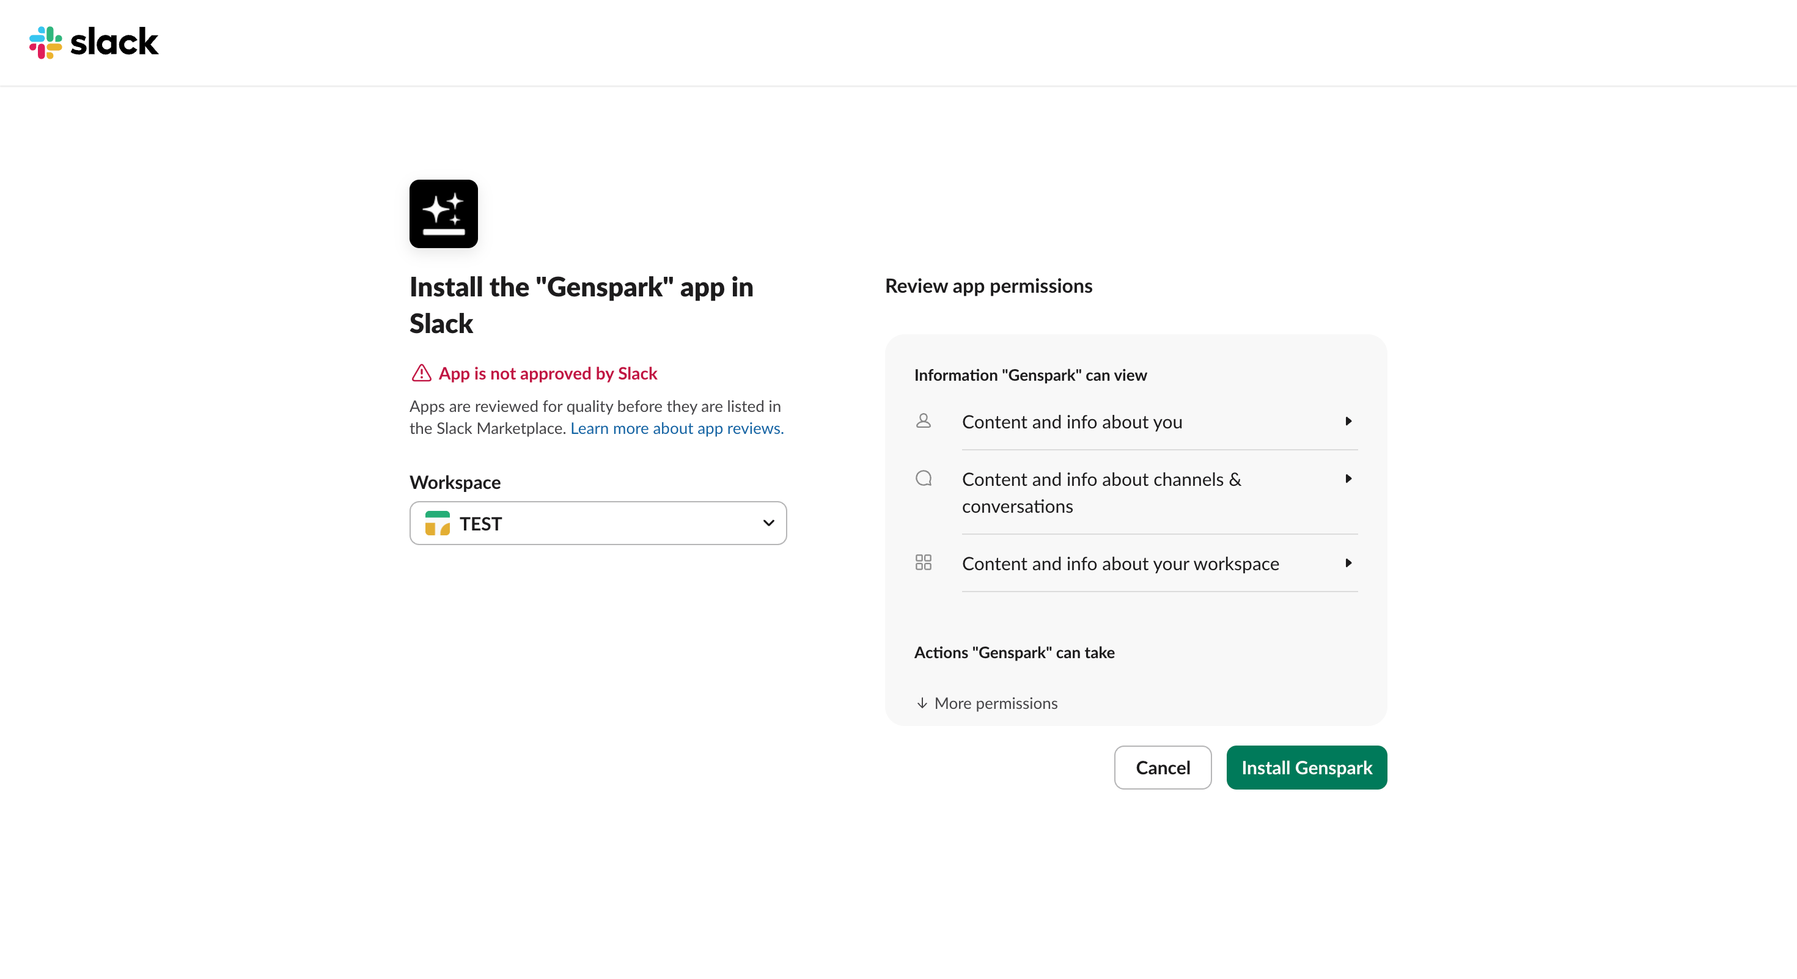Click the TEST workspace avatar icon
Image resolution: width=1797 pixels, height=979 pixels.
(x=438, y=523)
